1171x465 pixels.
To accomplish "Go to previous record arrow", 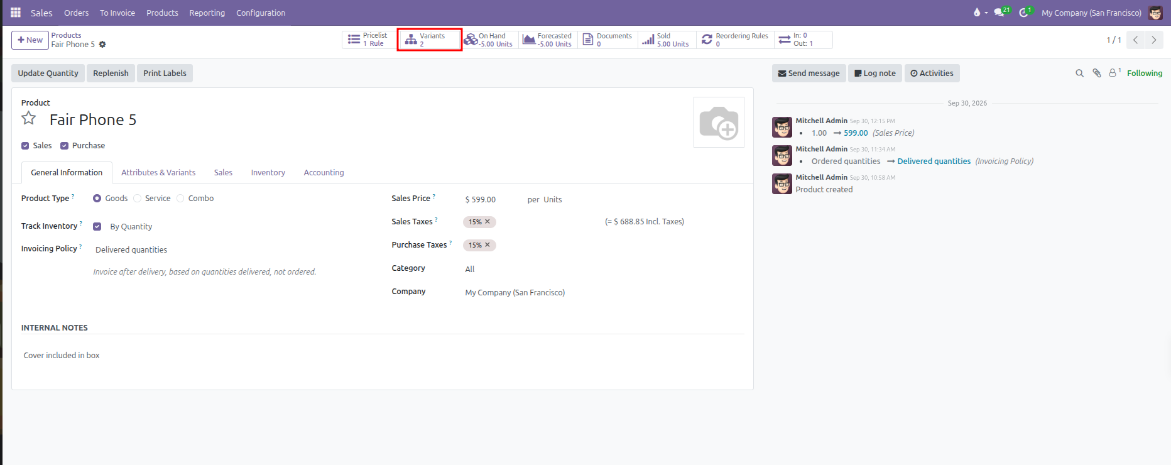I will 1135,40.
